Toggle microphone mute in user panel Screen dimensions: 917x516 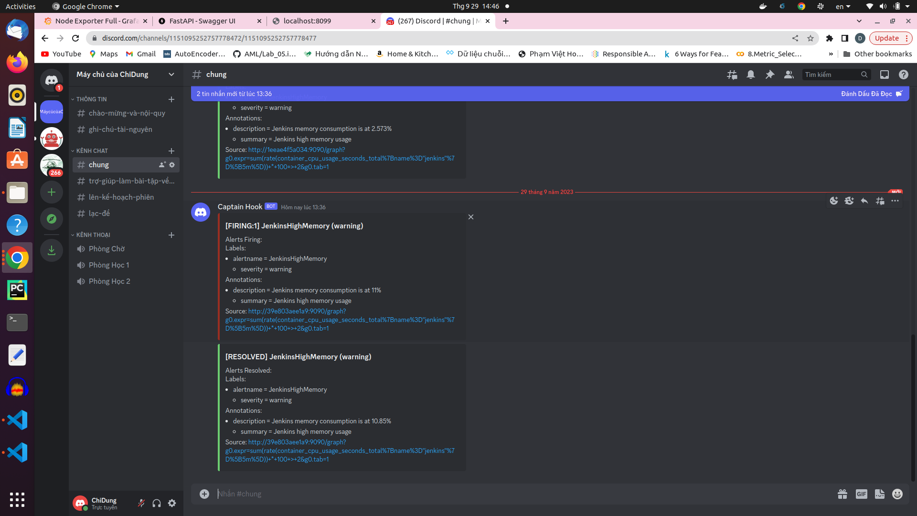pos(141,503)
